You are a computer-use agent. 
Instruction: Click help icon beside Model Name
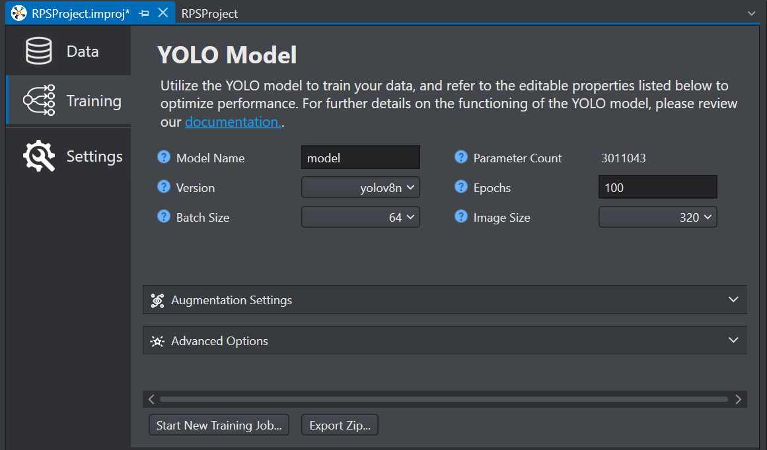pyautogui.click(x=164, y=157)
